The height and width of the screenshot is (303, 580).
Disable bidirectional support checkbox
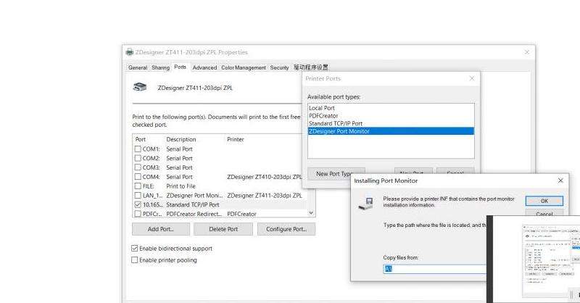coord(135,248)
